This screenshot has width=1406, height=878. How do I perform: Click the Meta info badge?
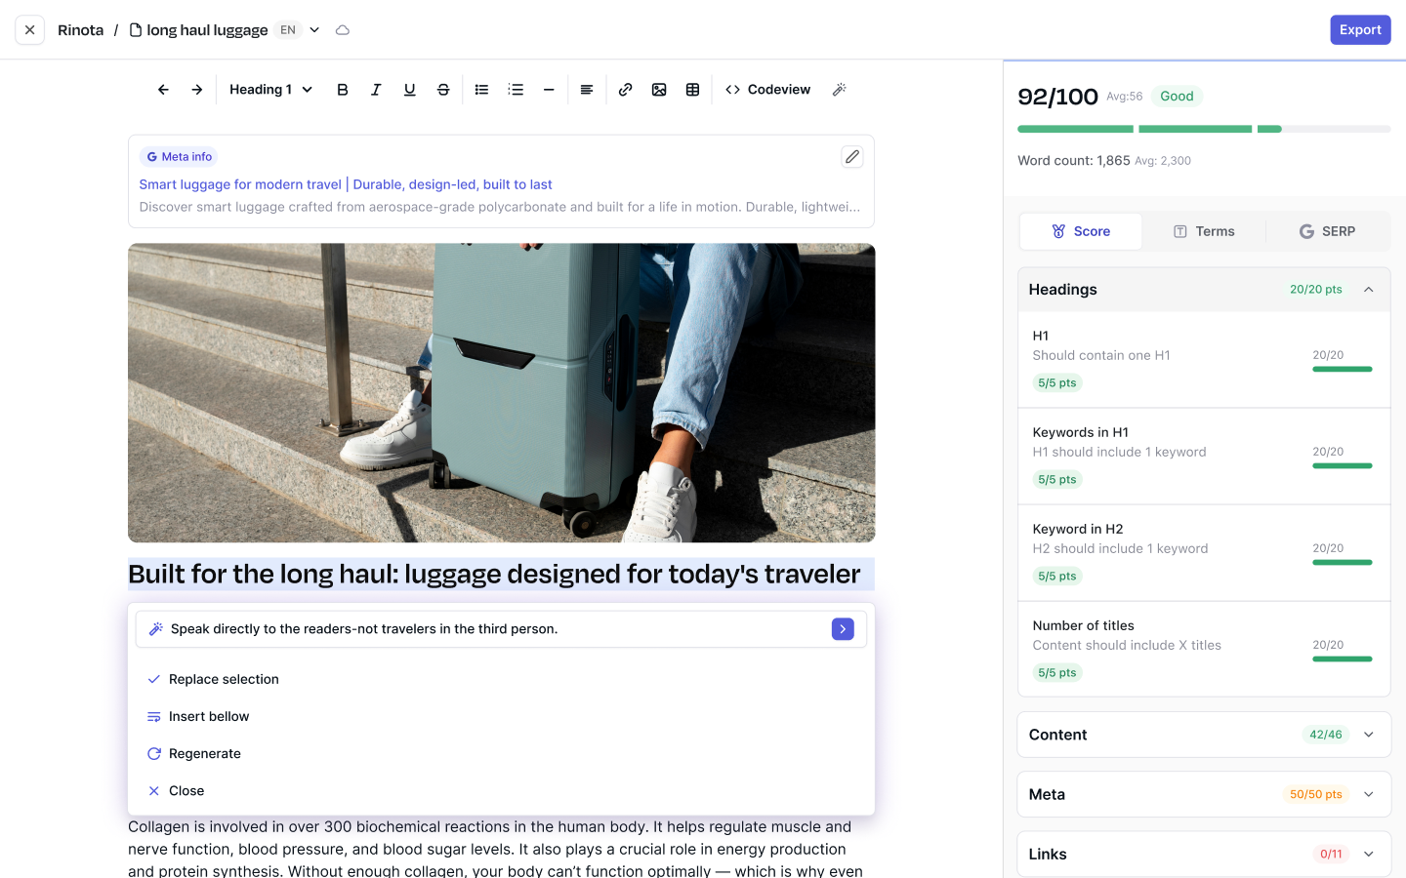[179, 157]
